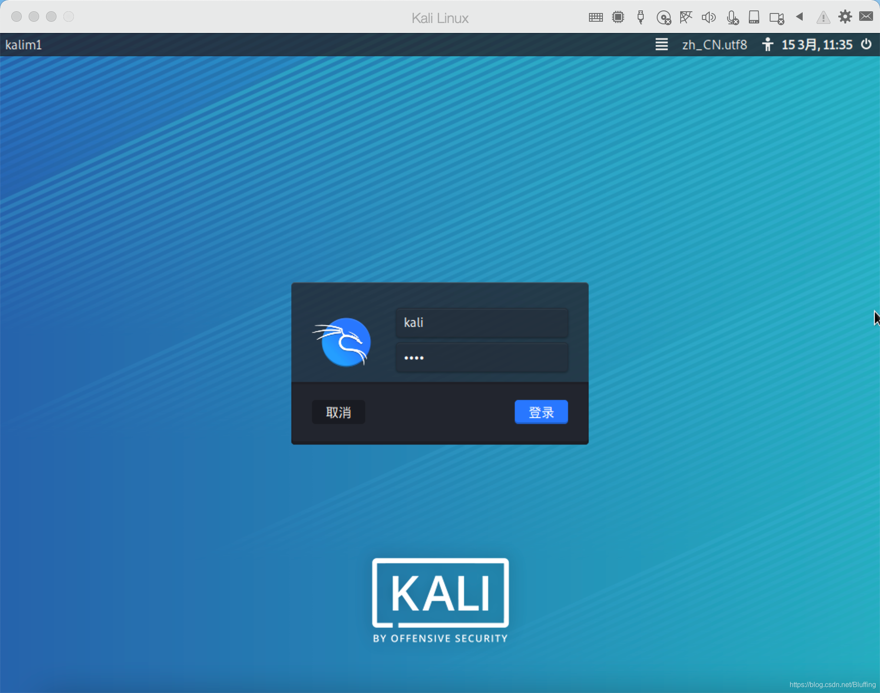This screenshot has height=693, width=880.
Task: Click the network spider-web icon
Action: point(686,17)
